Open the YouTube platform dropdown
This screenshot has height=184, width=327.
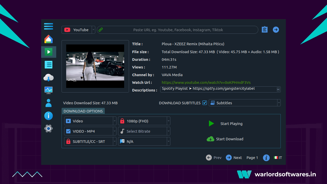coord(78,30)
